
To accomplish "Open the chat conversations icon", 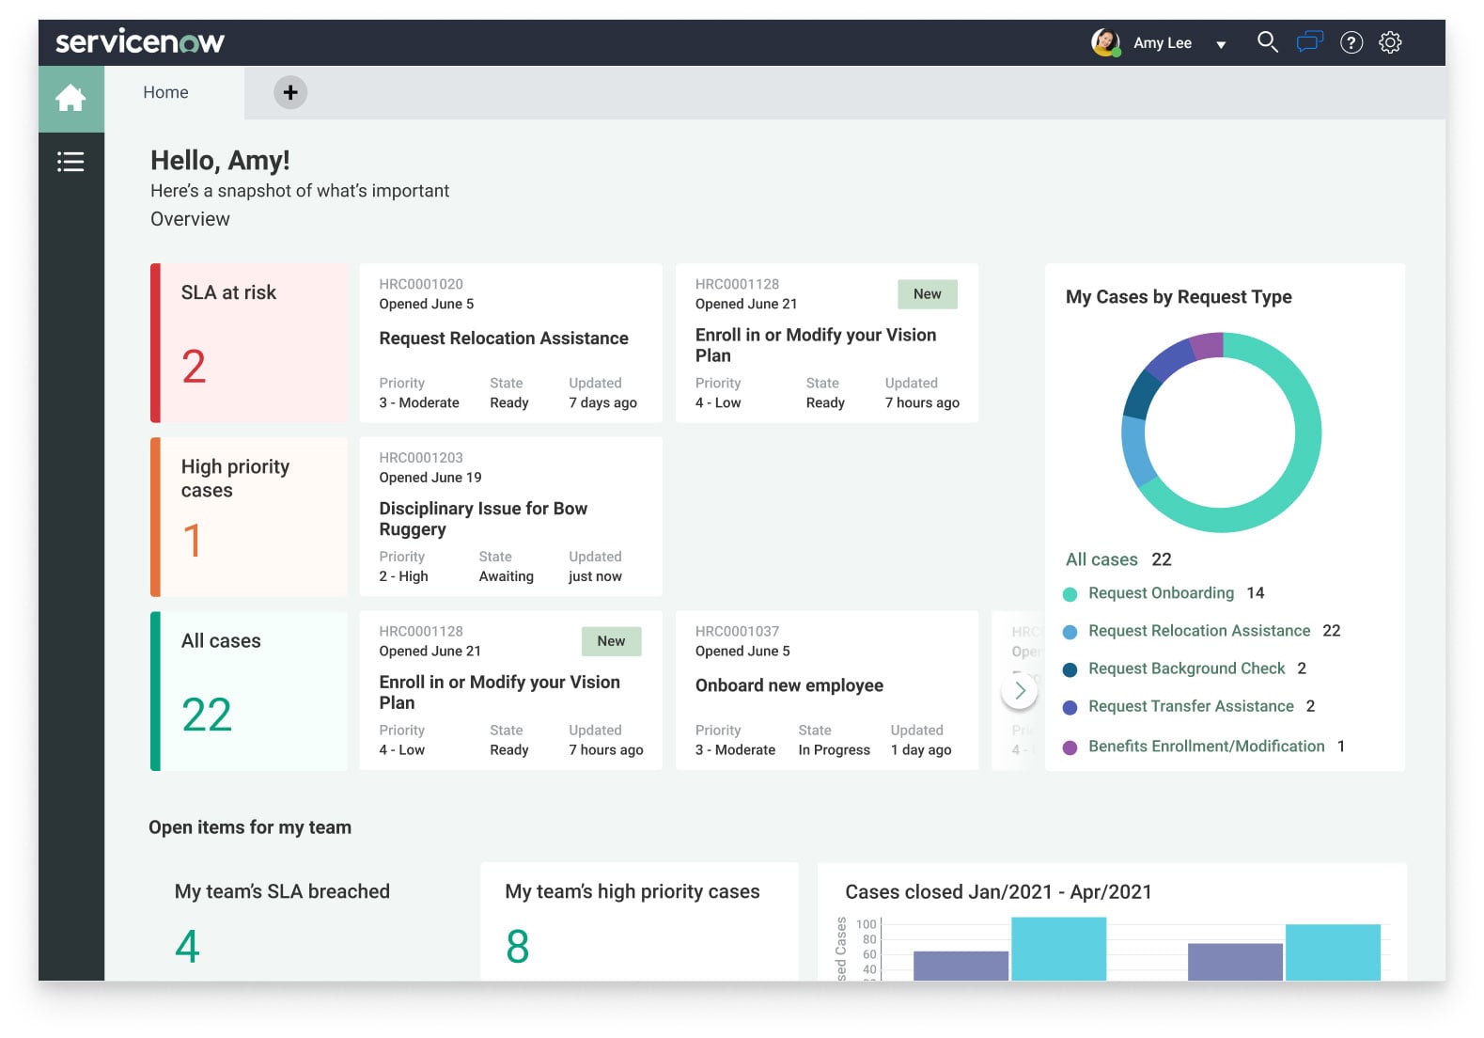I will [1309, 42].
